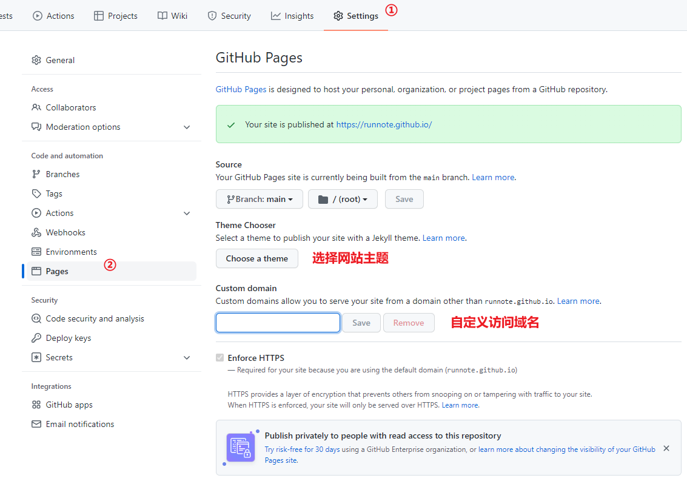Expand the sidebar Actions submenu chevron
Screen dimensions: 687x481
click(187, 214)
